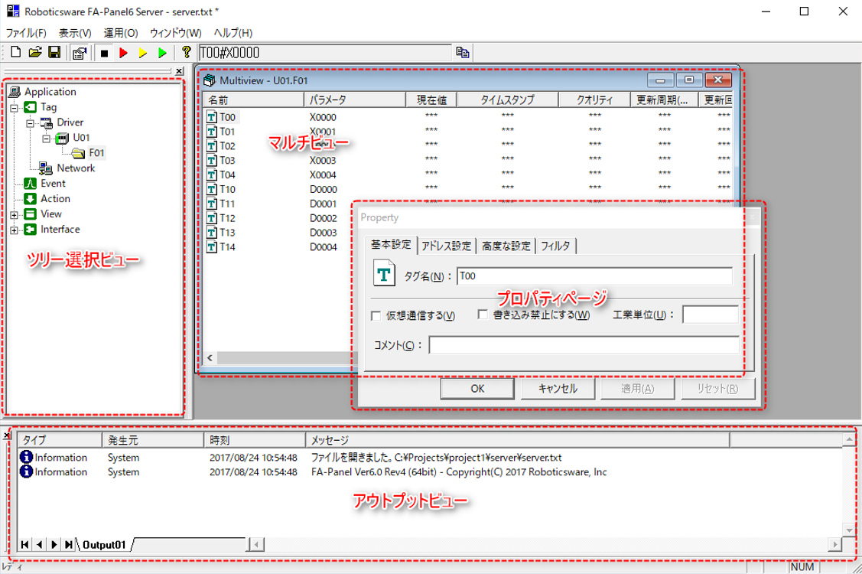Select the Event node in tree

52,184
